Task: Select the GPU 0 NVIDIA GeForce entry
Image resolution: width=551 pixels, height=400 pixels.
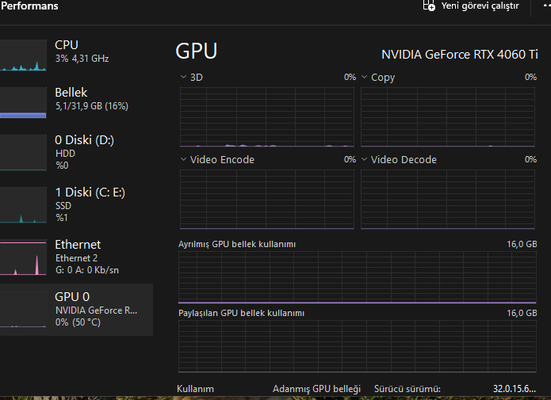Action: tap(95, 310)
